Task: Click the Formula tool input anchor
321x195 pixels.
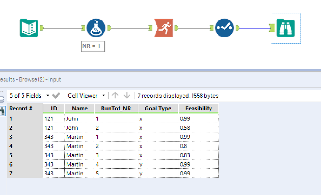Action: click(x=83, y=28)
